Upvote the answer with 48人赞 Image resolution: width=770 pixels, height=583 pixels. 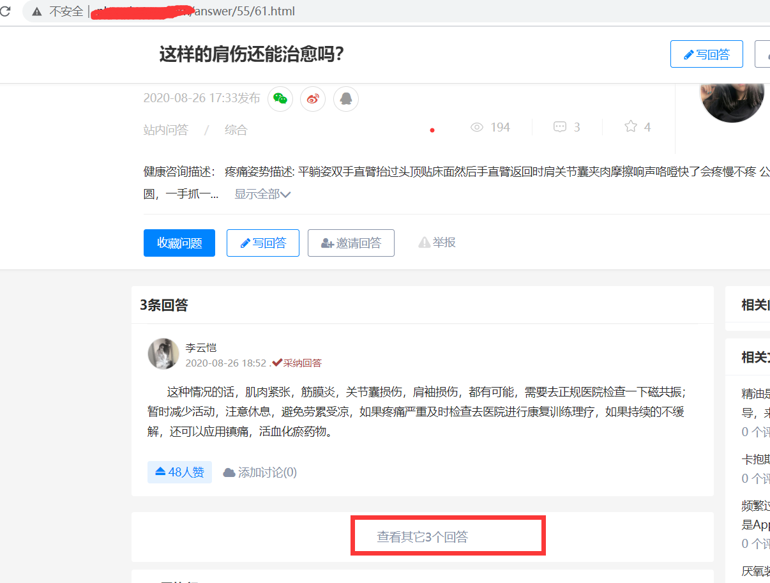pos(179,473)
